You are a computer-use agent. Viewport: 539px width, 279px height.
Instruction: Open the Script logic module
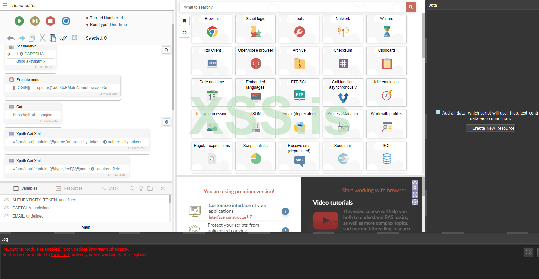[256, 29]
